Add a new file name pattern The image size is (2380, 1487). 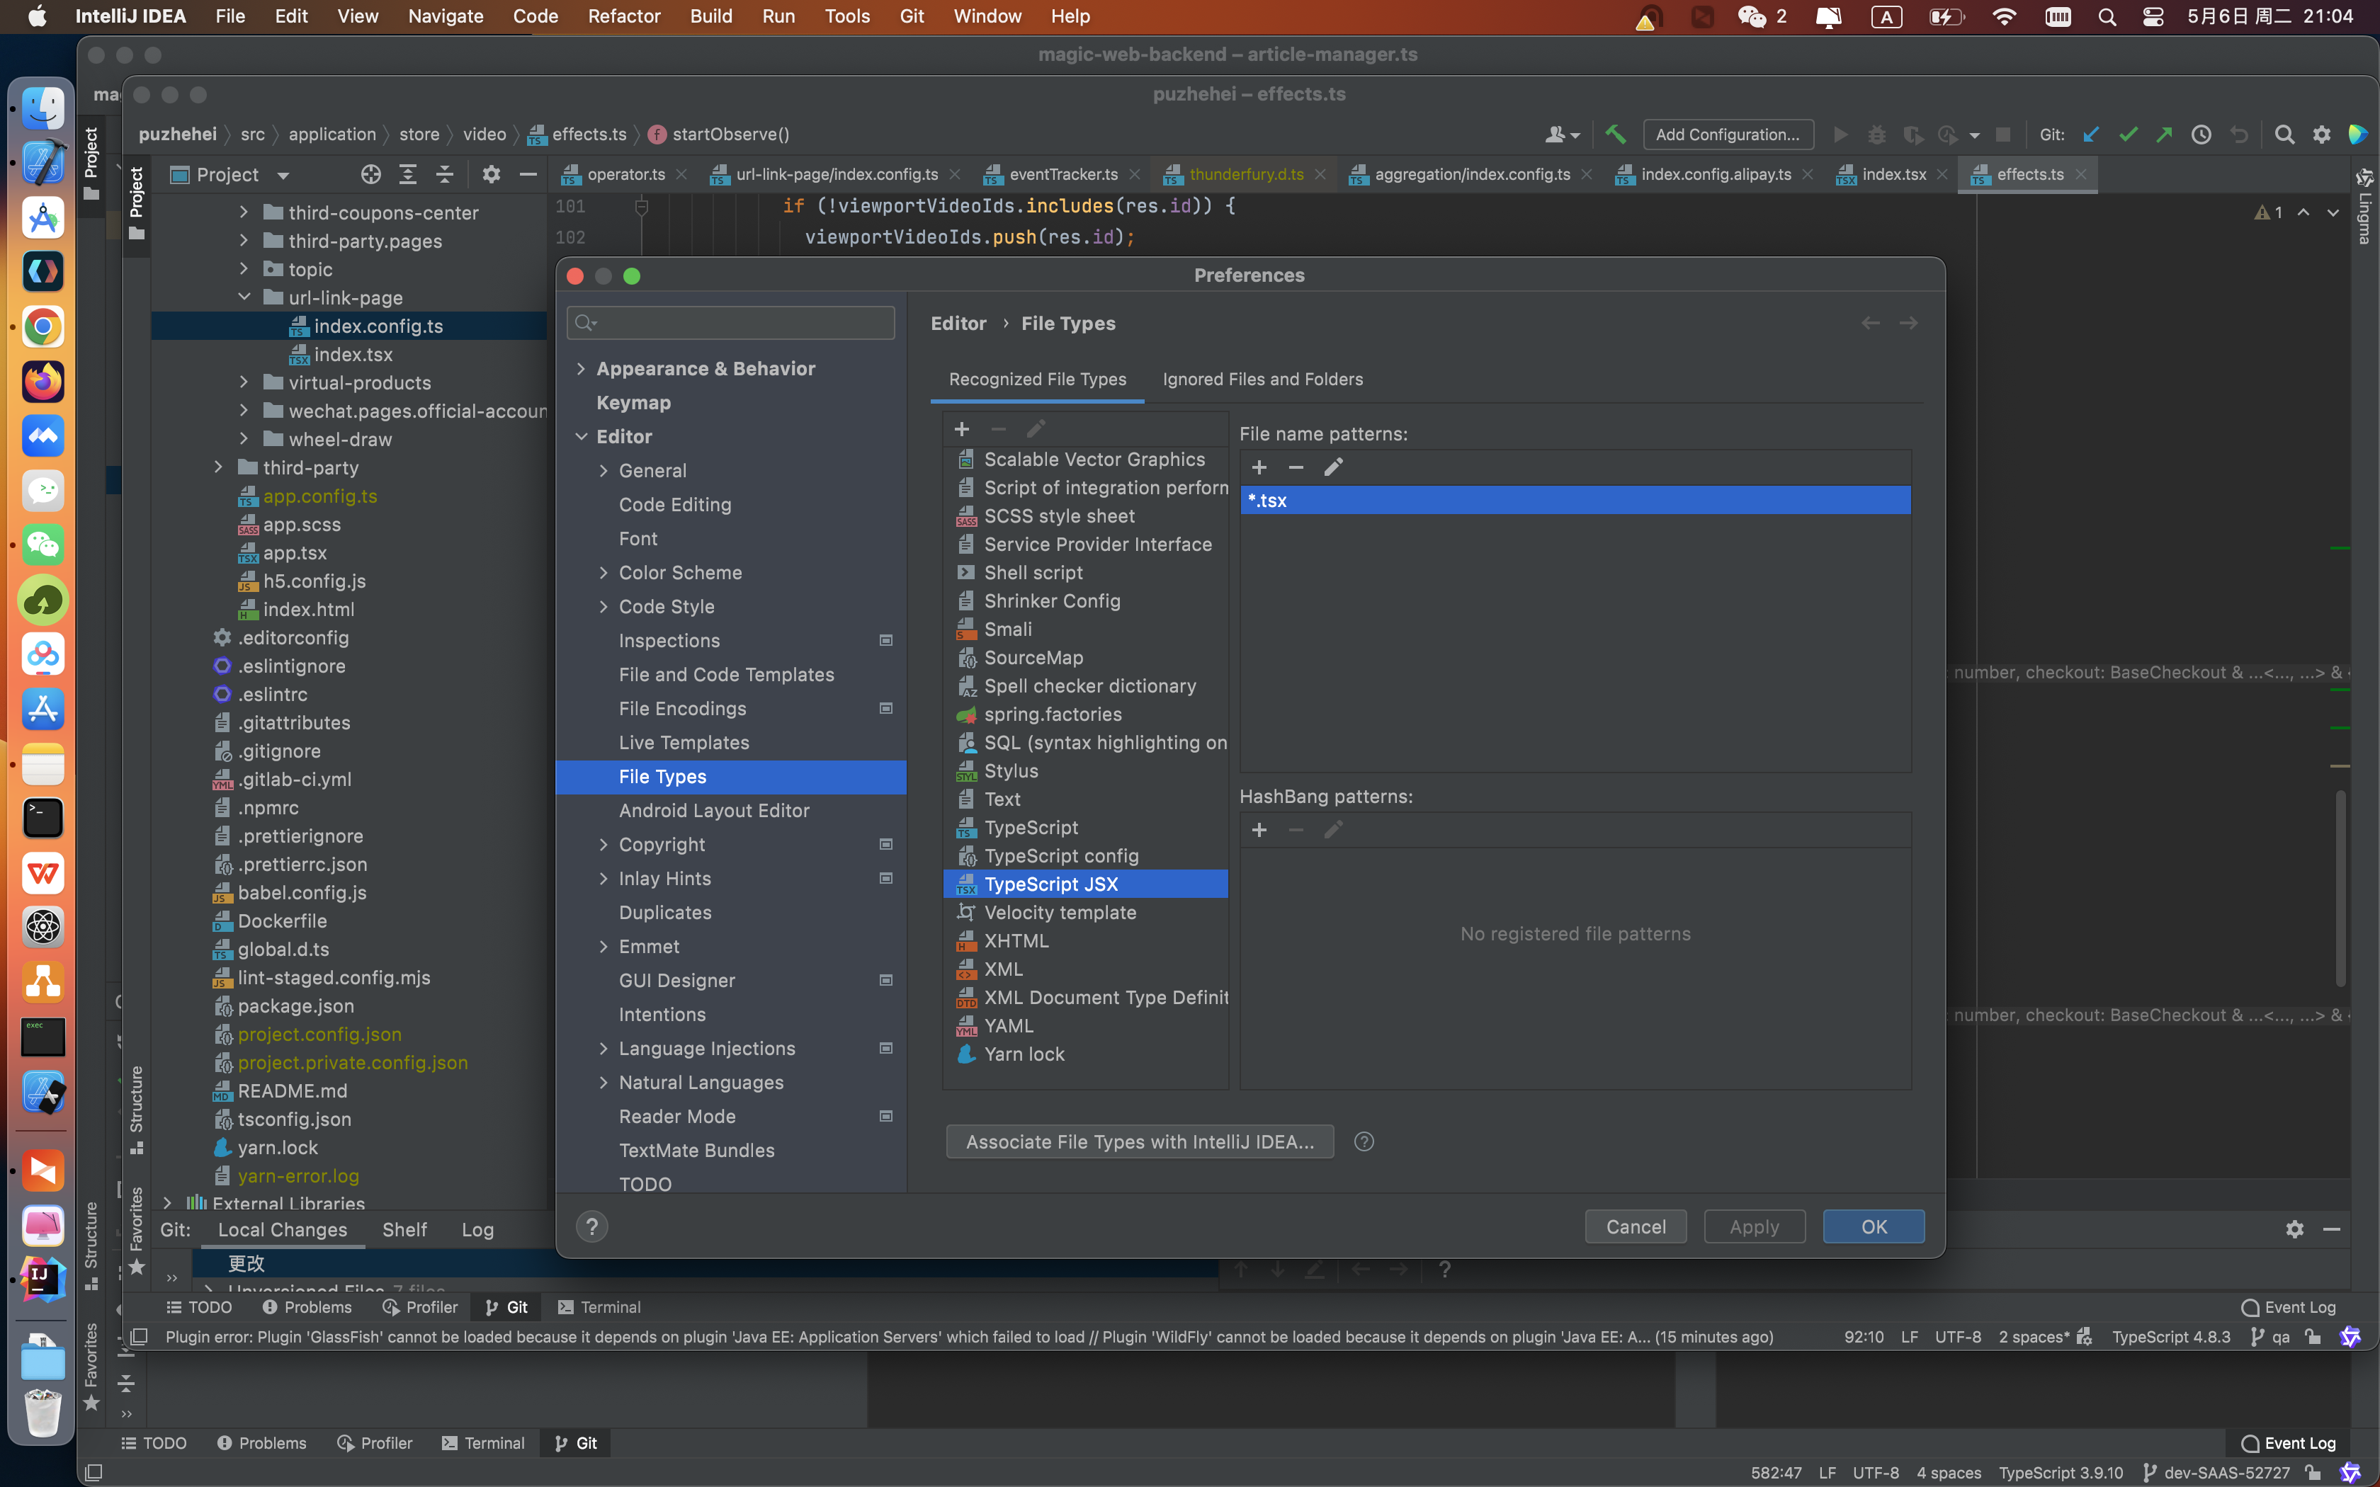click(1259, 468)
